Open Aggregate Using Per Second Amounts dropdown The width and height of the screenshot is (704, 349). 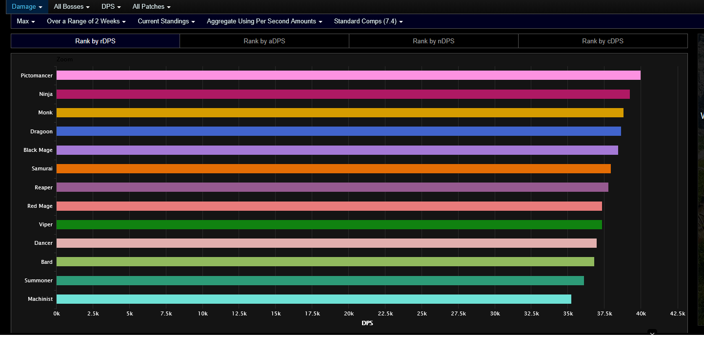[x=264, y=21]
